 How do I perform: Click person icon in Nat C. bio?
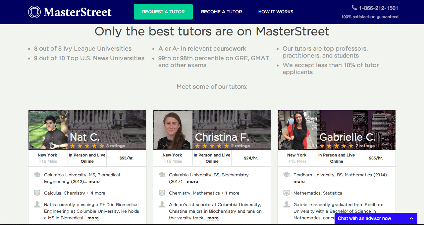click(37, 204)
